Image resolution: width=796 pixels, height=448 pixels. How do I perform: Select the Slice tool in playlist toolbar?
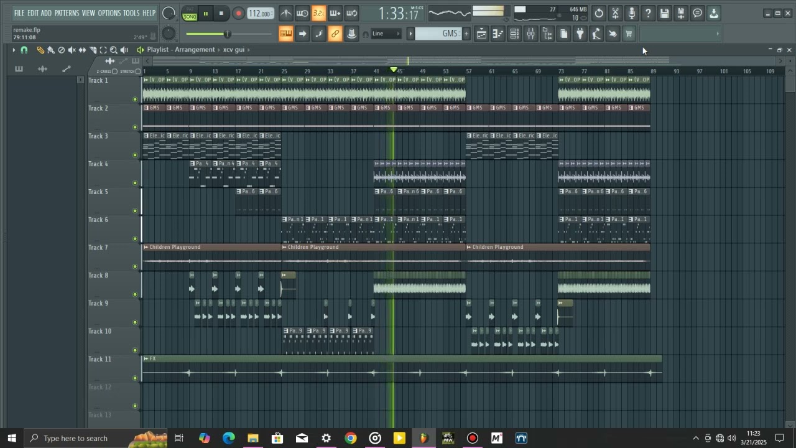[x=93, y=50]
